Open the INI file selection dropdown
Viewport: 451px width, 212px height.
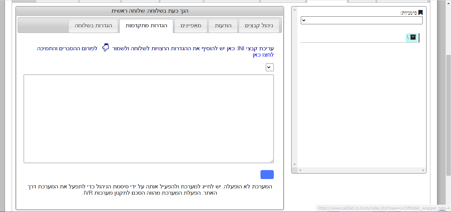(270, 67)
